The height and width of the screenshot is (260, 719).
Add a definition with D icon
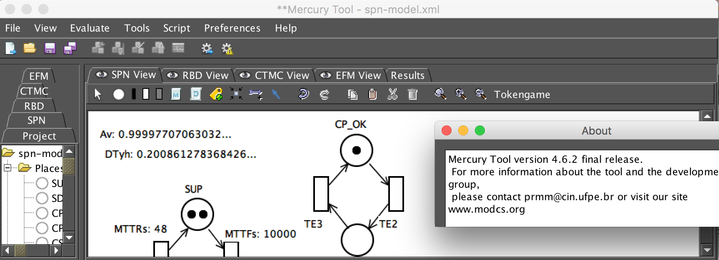(x=196, y=94)
